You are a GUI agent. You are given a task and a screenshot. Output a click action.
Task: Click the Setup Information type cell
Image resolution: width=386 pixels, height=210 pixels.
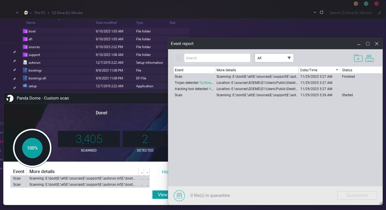pyautogui.click(x=150, y=63)
